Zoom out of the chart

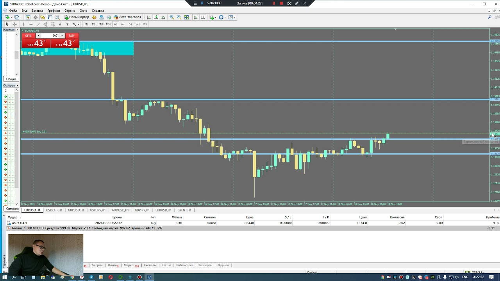[179, 17]
